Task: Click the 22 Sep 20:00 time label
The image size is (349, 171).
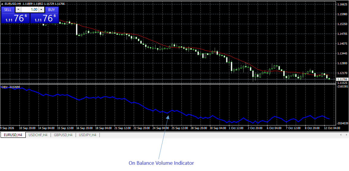Action: (142, 128)
